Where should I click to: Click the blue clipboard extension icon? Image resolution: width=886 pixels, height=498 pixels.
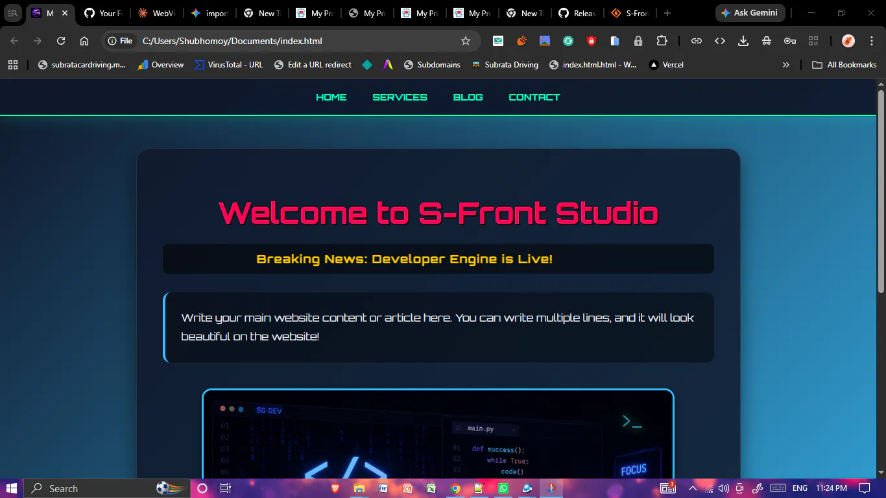click(x=615, y=41)
